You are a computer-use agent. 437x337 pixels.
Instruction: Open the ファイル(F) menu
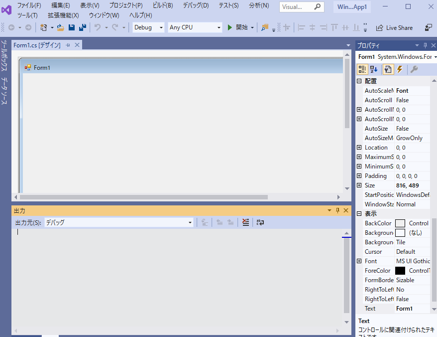(x=29, y=5)
